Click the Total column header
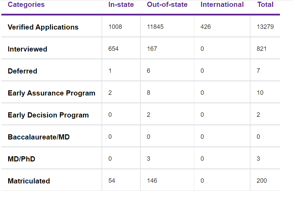 (x=265, y=5)
